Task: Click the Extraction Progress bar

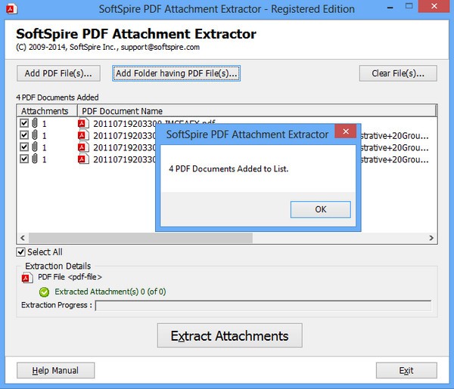Action: pyautogui.click(x=263, y=306)
